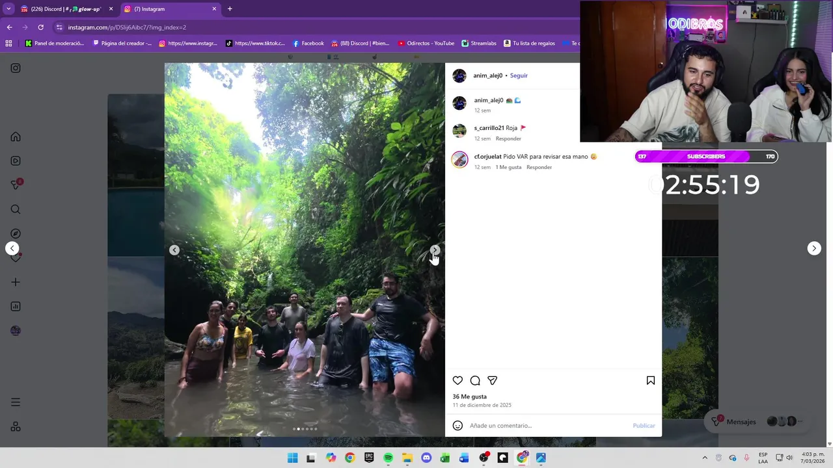Open the emoji picker in comment box

pos(457,425)
